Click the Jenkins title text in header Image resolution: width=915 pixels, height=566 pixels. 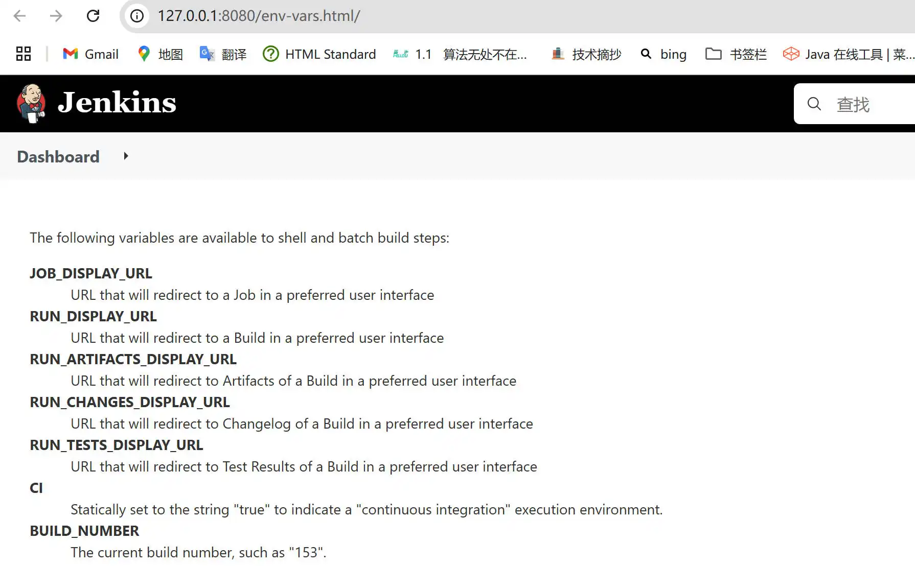click(117, 103)
